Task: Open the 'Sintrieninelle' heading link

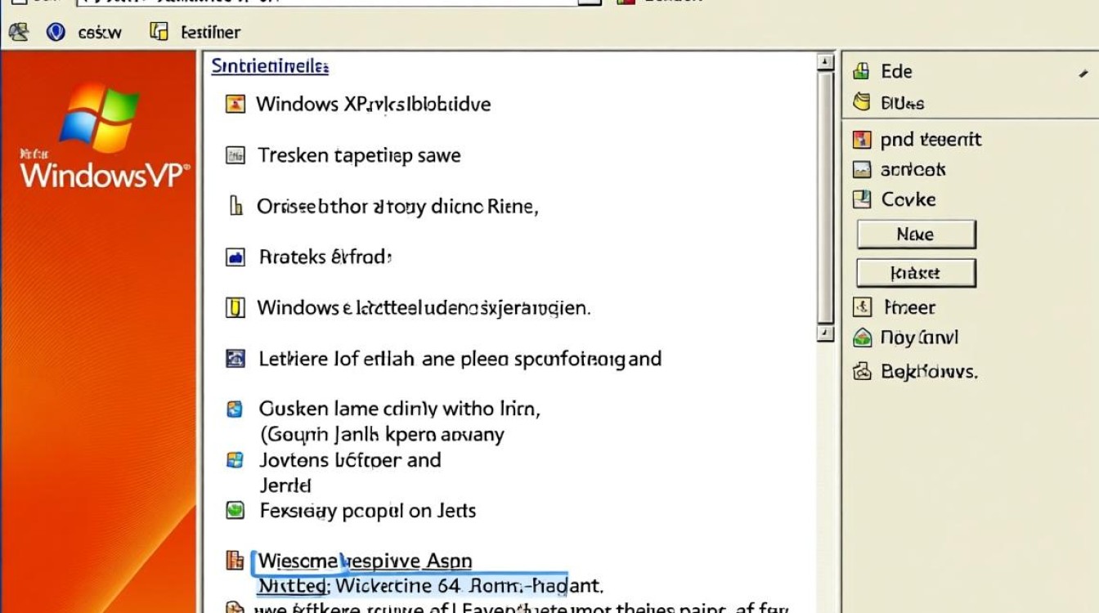Action: pos(270,66)
